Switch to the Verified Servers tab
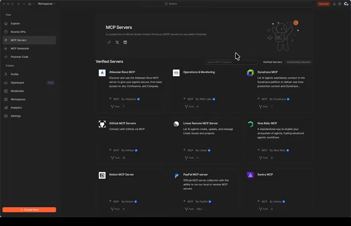The image size is (351, 226). tap(272, 62)
